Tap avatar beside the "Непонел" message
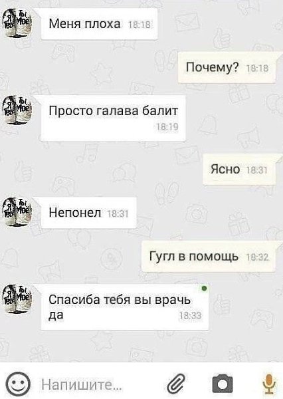This screenshot has height=399, width=283. (x=17, y=212)
